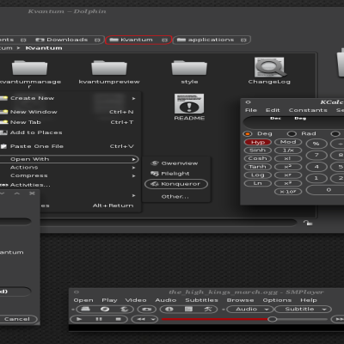Click the Mod button in KCalc
344x344 pixels.
click(x=288, y=142)
